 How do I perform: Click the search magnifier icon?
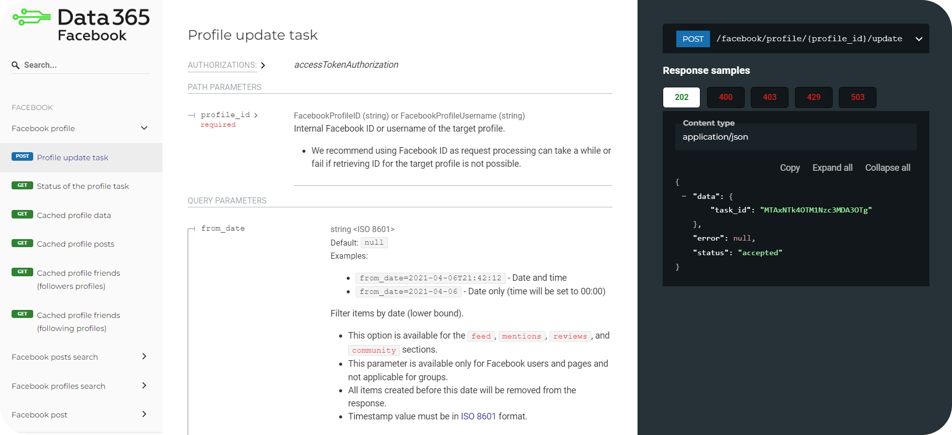[x=16, y=65]
